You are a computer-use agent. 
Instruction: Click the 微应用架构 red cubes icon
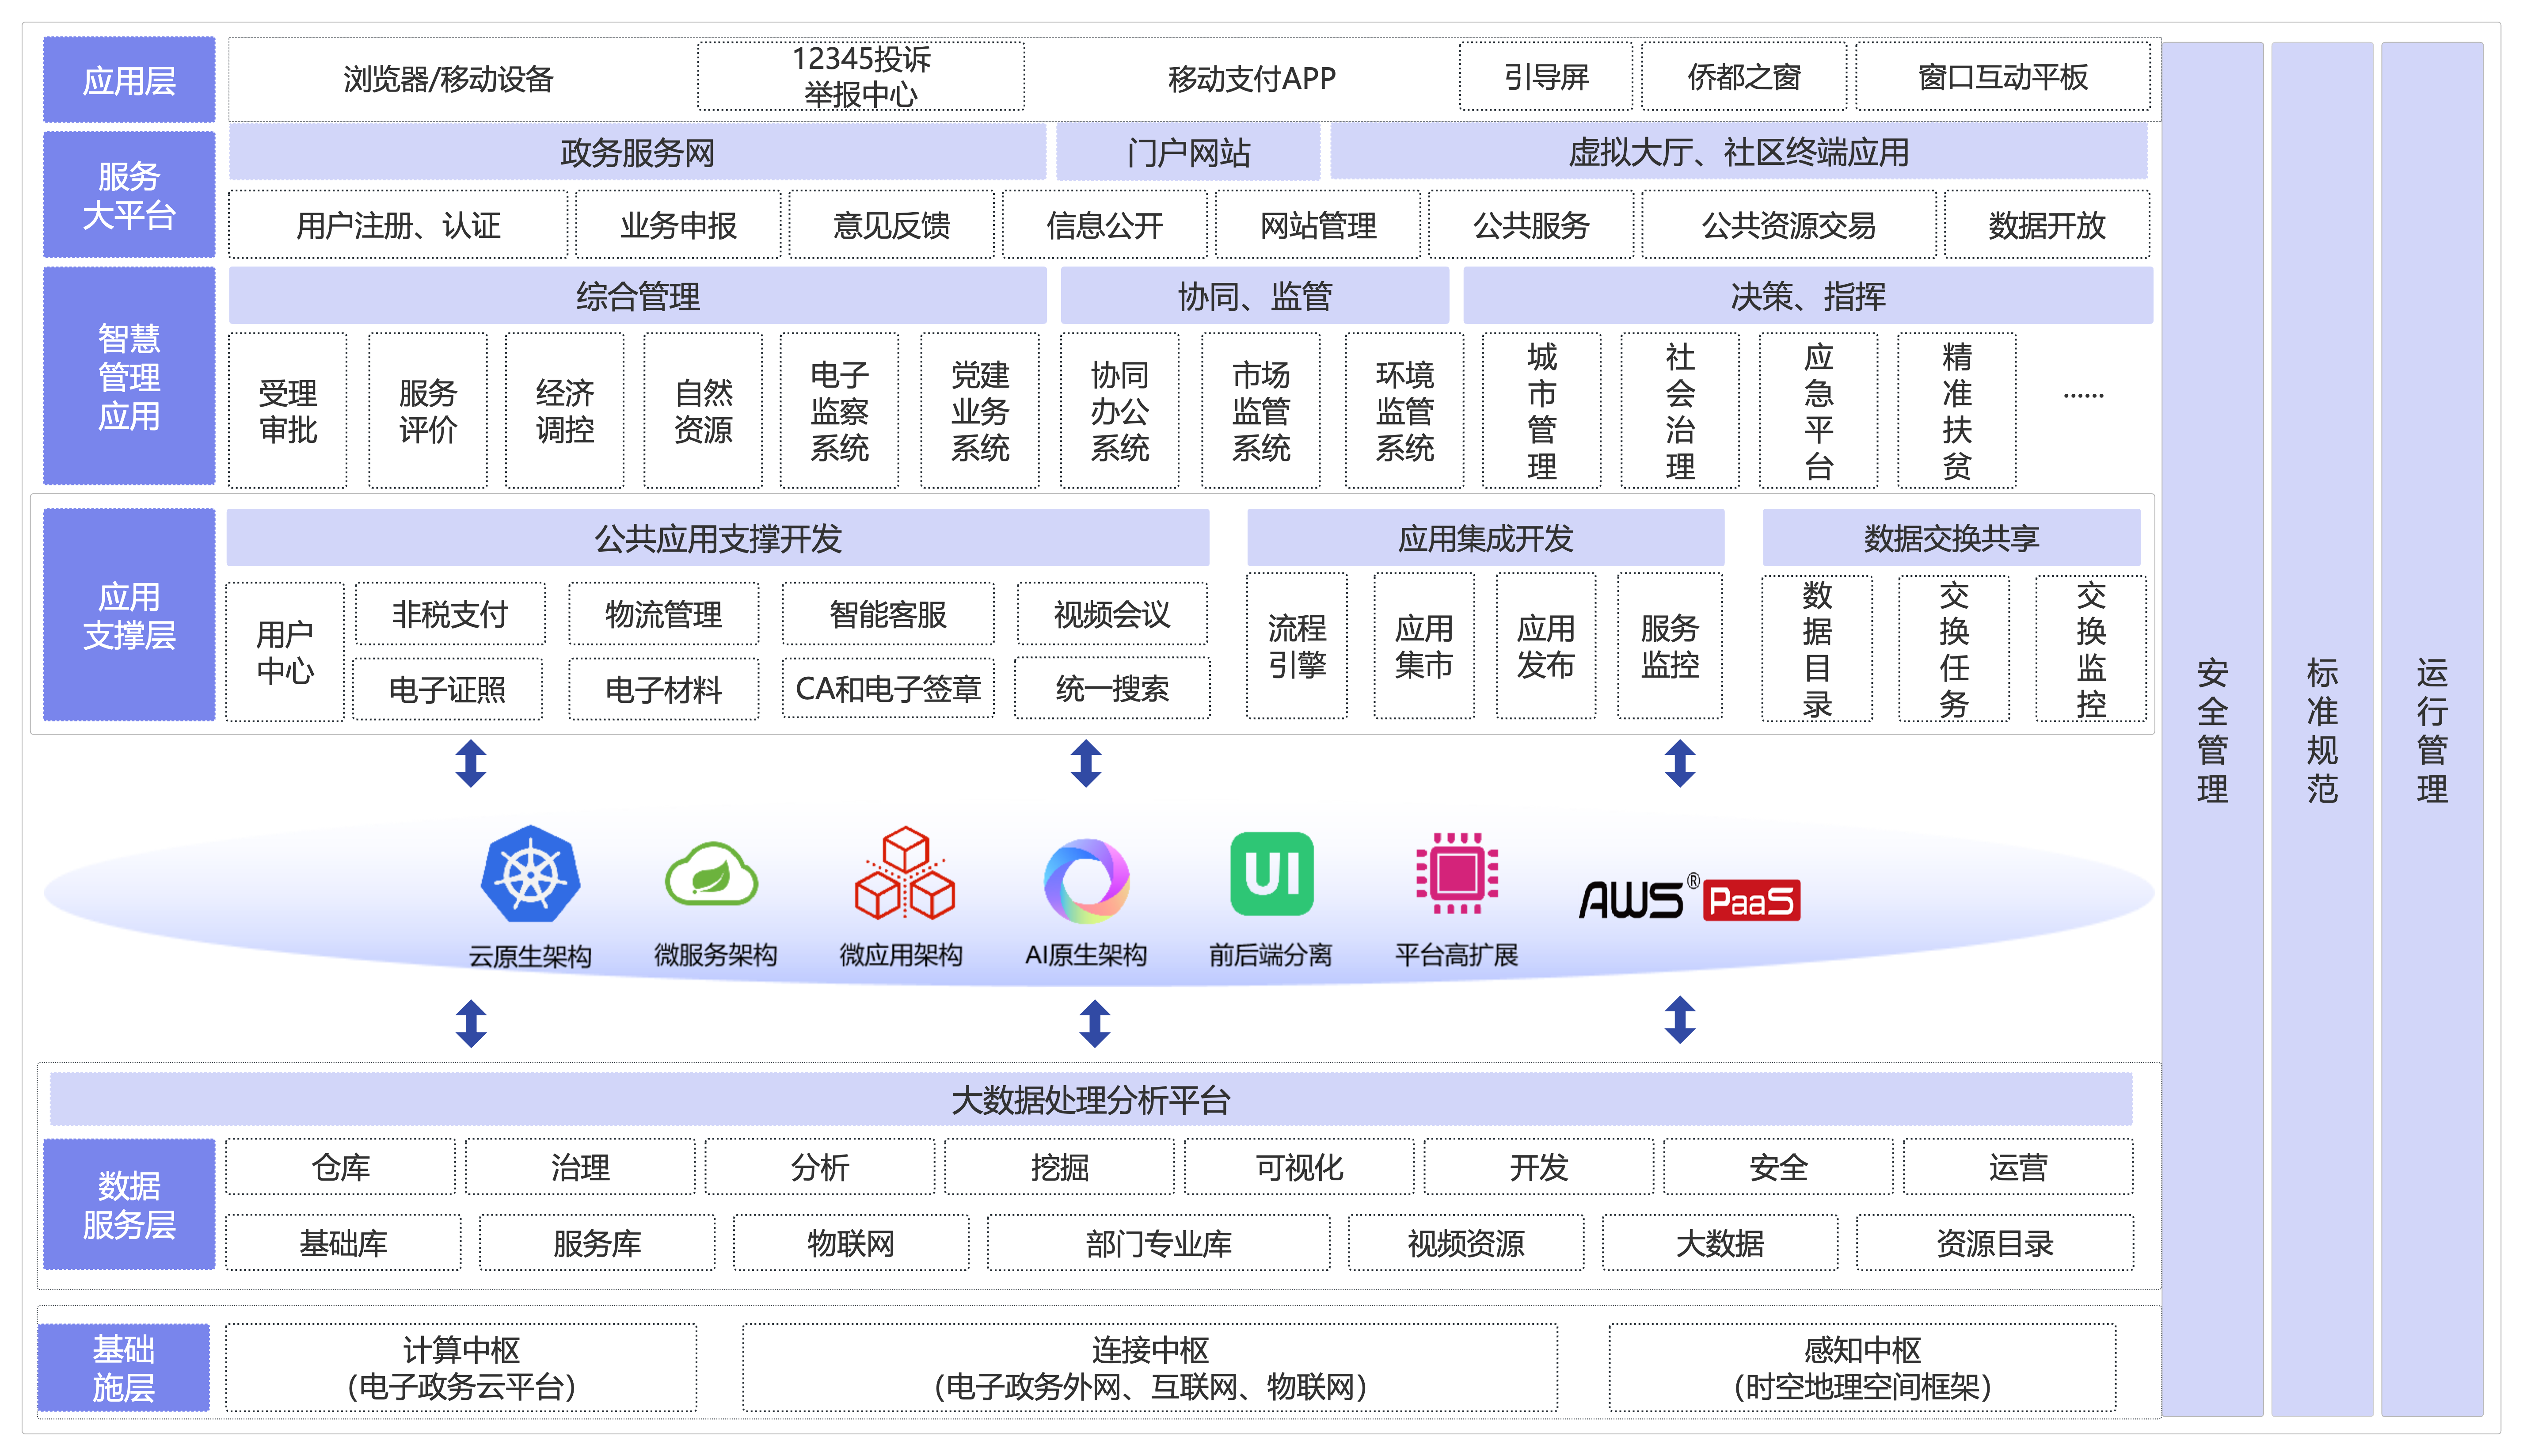pyautogui.click(x=905, y=873)
